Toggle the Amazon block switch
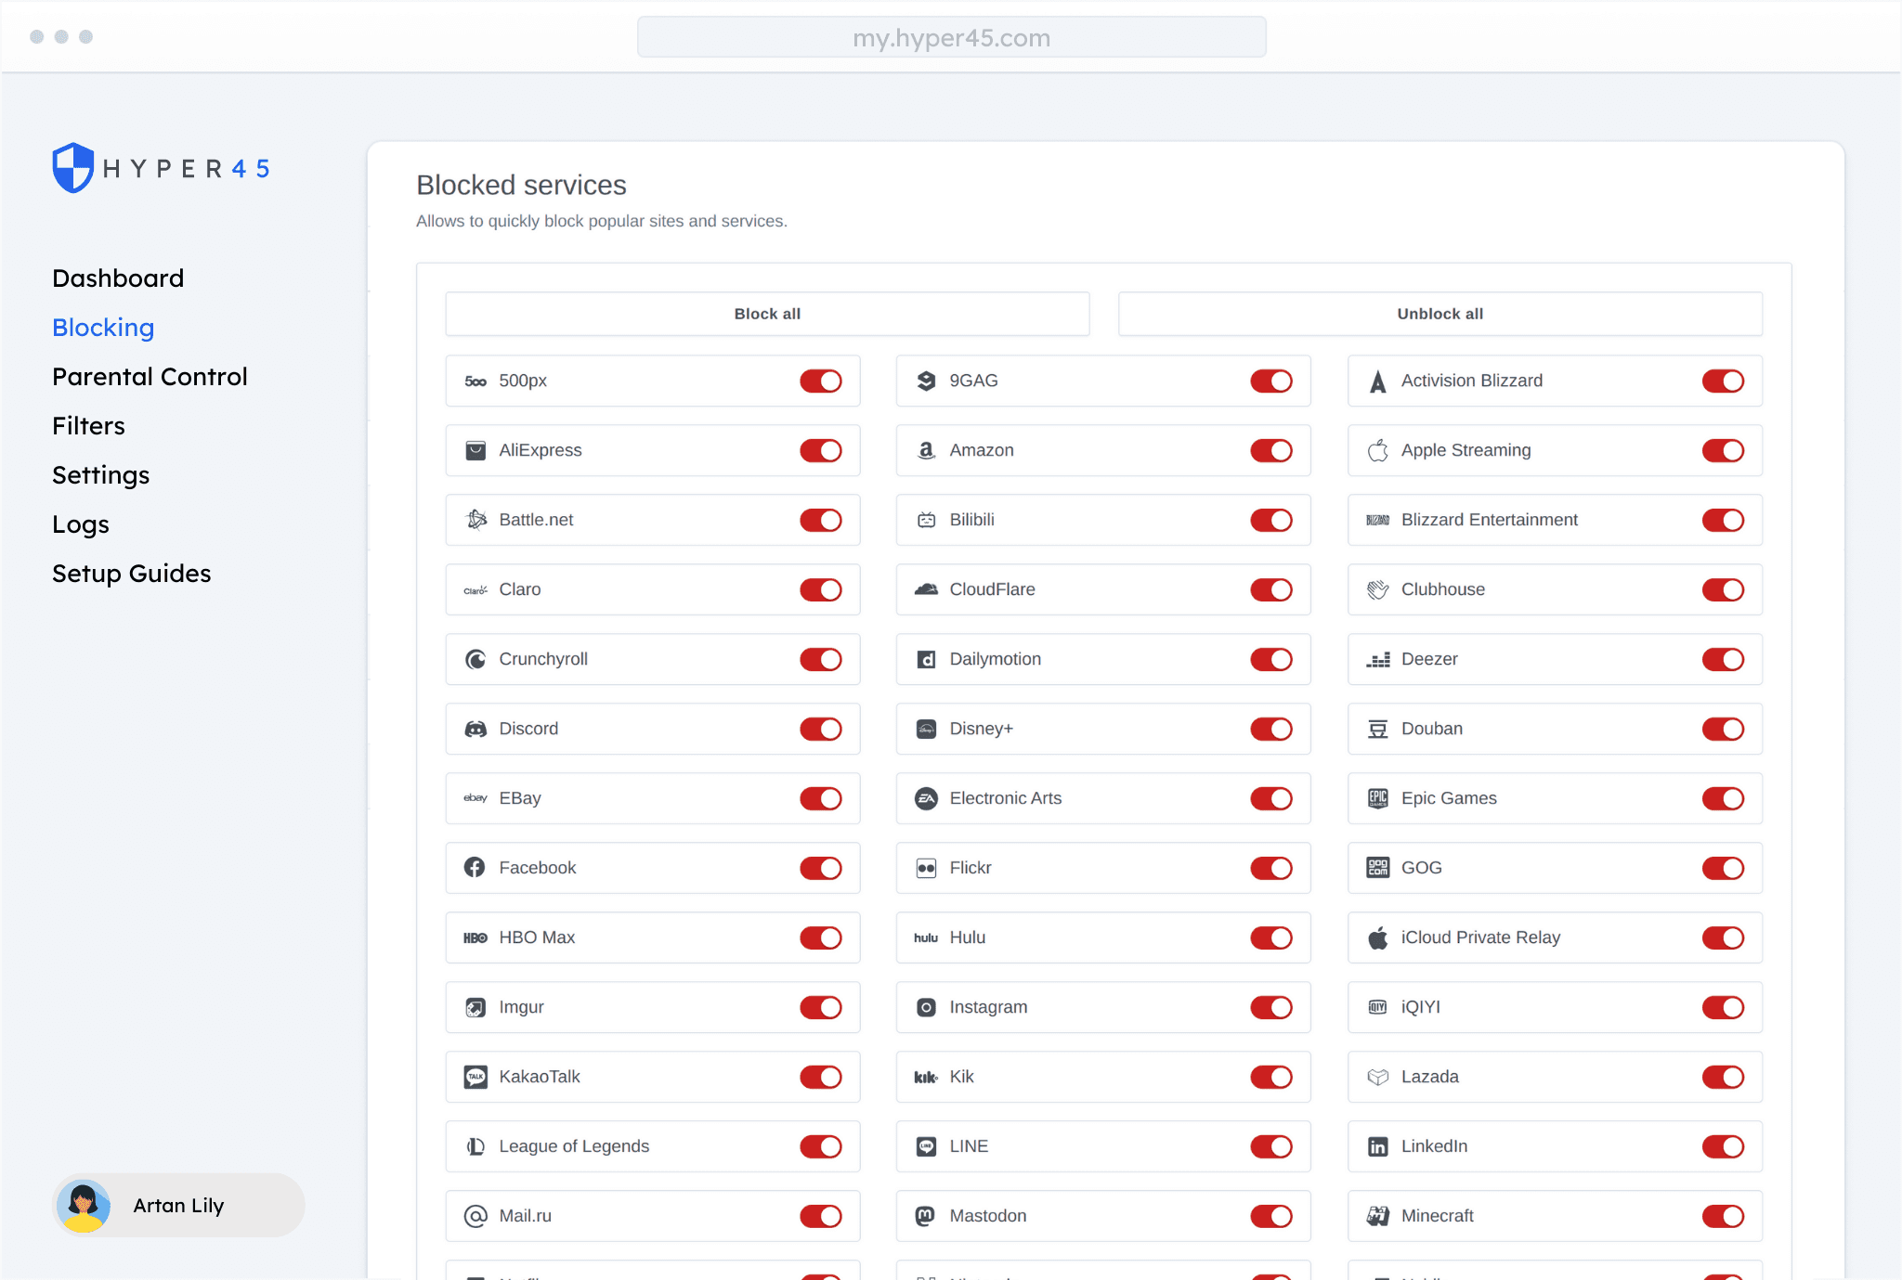The width and height of the screenshot is (1902, 1280). 1271,450
